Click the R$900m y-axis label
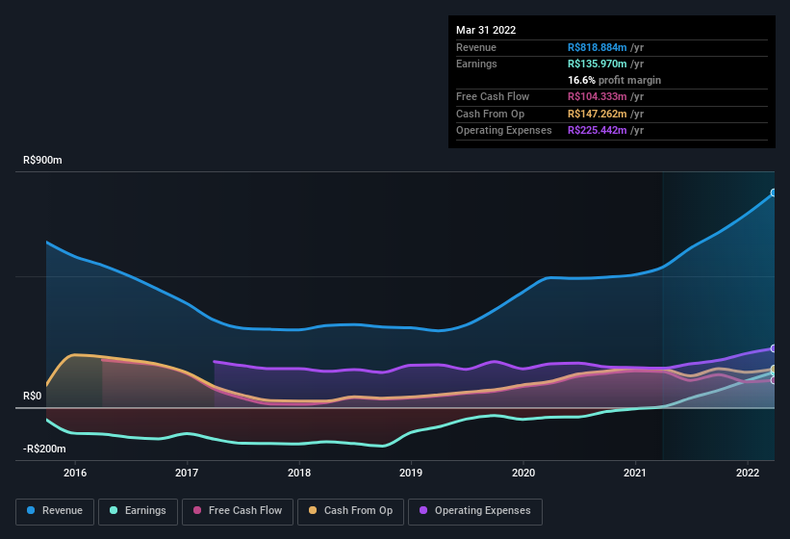This screenshot has width=790, height=539. tap(42, 161)
